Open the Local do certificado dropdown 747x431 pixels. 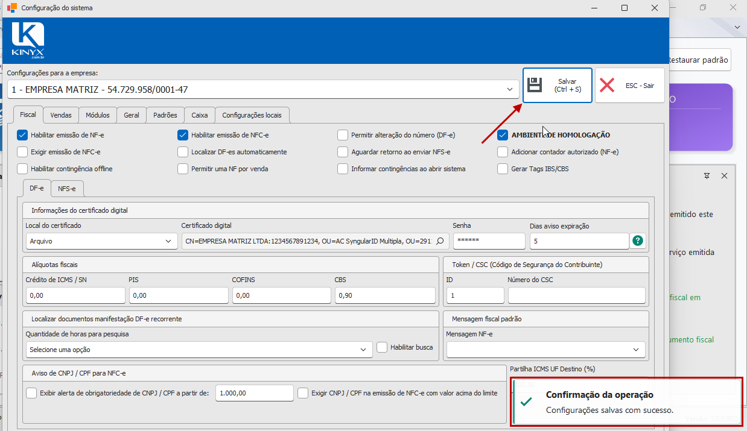pos(101,241)
